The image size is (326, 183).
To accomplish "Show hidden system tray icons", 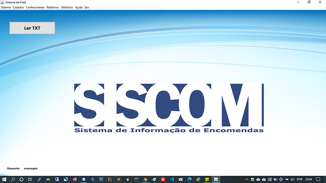I will coord(247,179).
